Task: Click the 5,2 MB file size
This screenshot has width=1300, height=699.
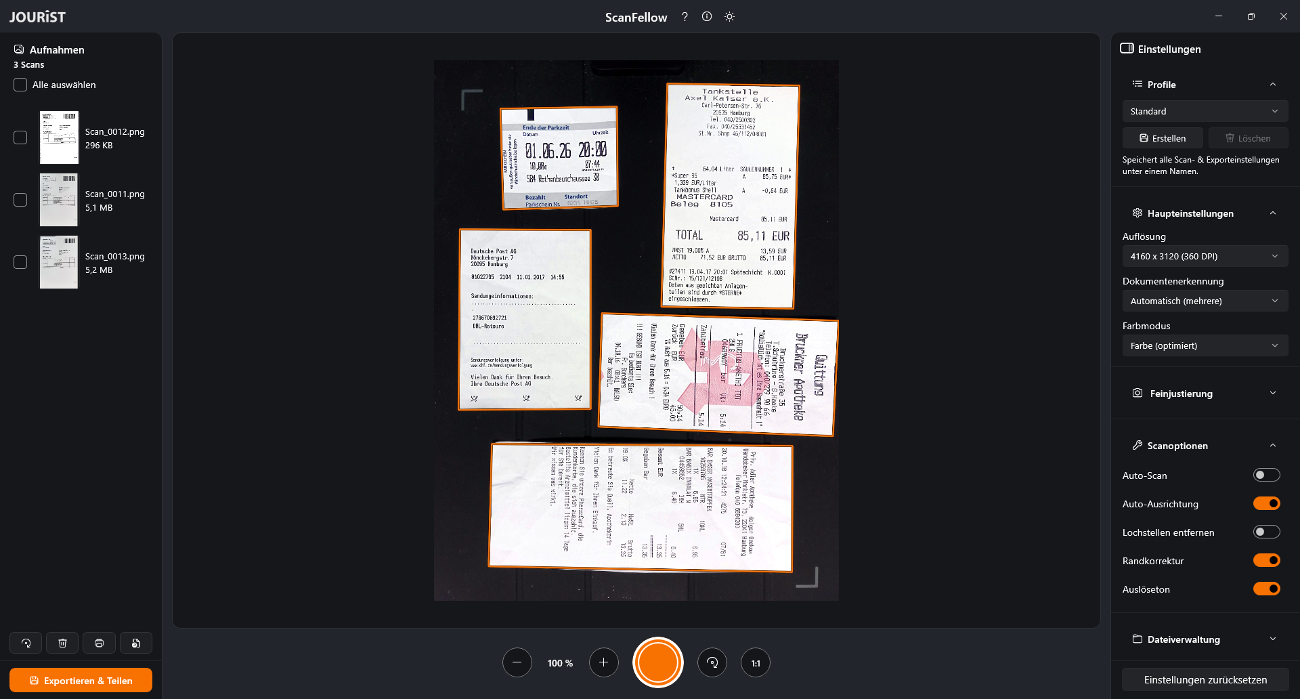Action: [x=99, y=270]
